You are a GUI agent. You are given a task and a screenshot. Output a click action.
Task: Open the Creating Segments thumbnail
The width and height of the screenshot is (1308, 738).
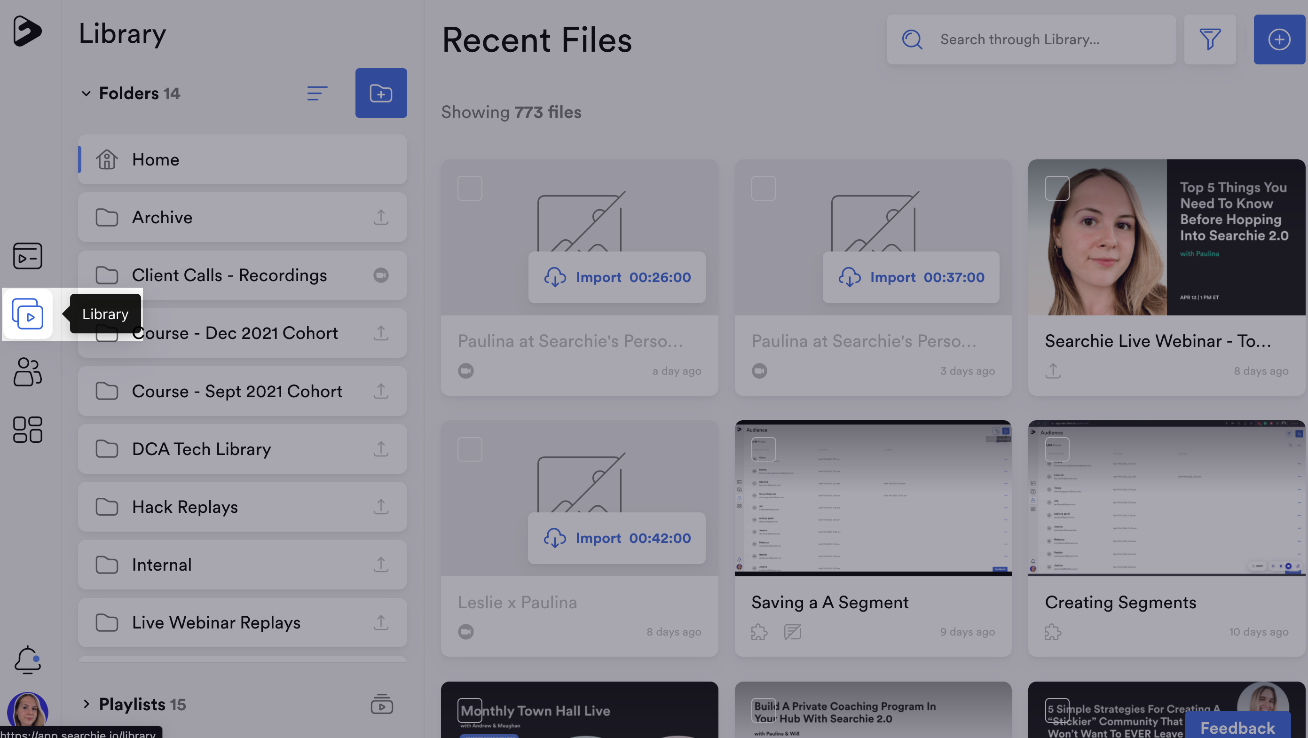pos(1166,498)
